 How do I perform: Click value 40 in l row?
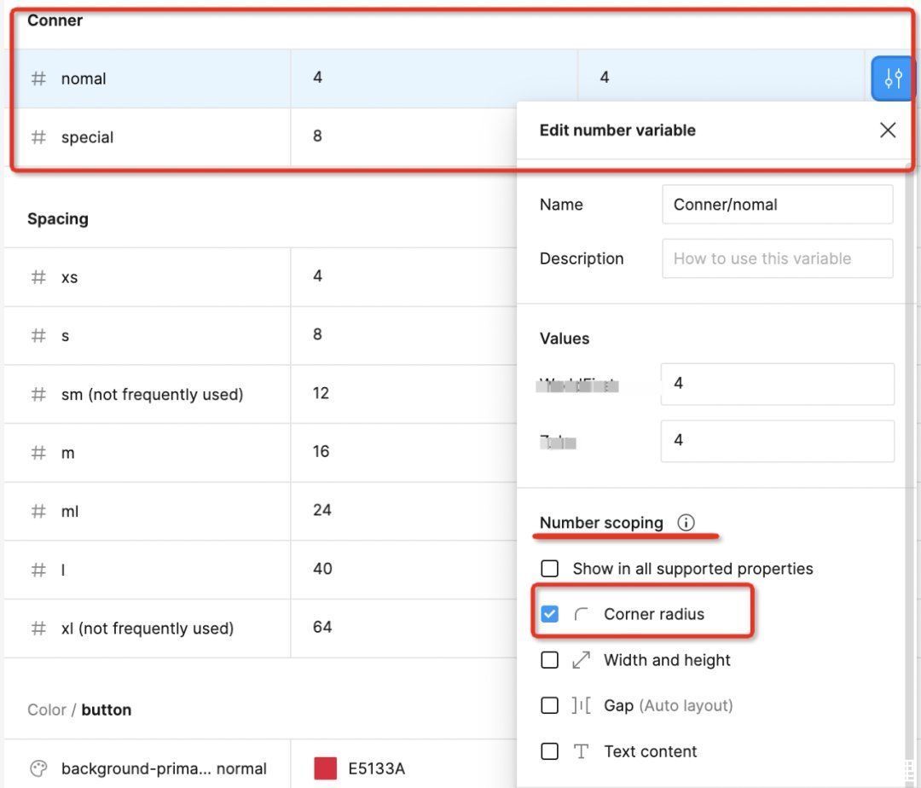click(321, 568)
